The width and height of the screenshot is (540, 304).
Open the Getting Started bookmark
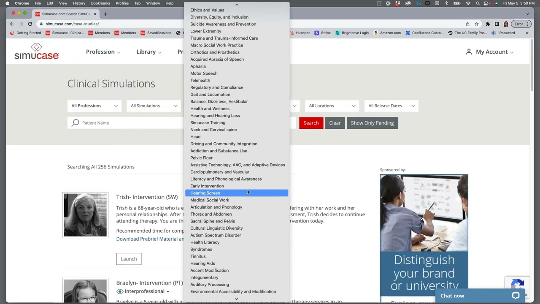[x=25, y=33]
